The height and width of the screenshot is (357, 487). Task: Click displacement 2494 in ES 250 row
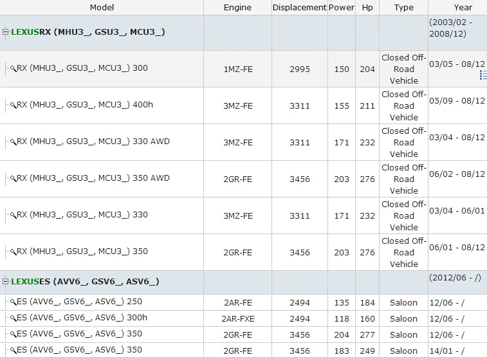point(300,303)
